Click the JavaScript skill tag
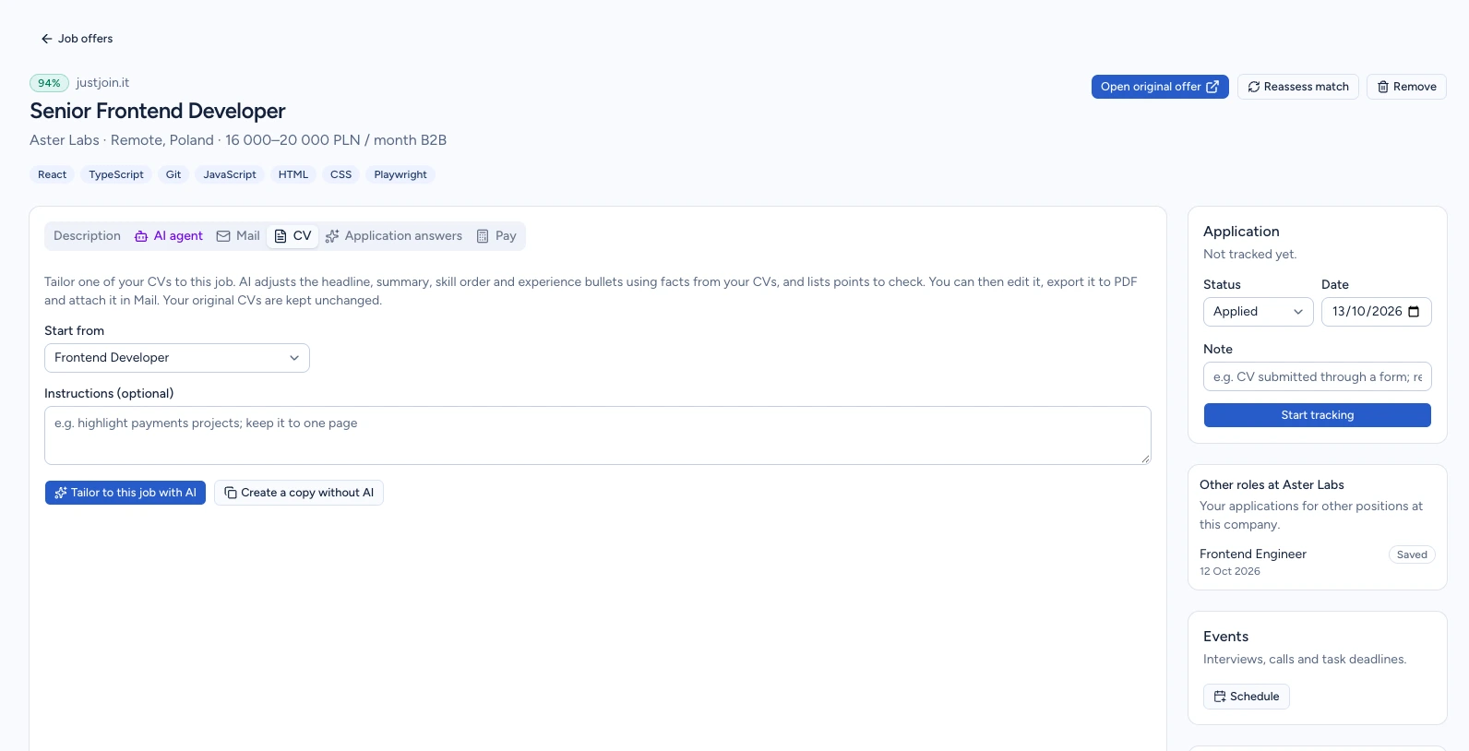The image size is (1469, 751). [230, 174]
